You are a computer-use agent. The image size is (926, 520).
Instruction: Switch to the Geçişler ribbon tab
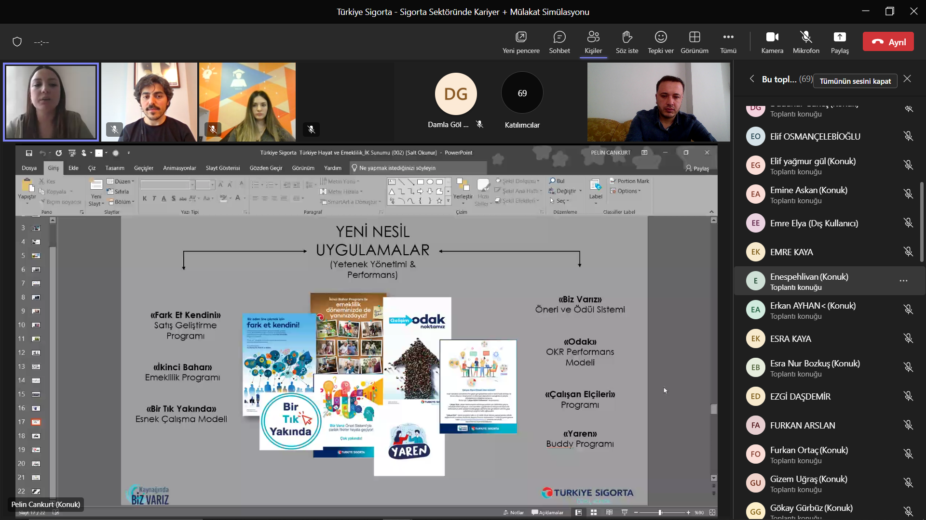pyautogui.click(x=144, y=168)
